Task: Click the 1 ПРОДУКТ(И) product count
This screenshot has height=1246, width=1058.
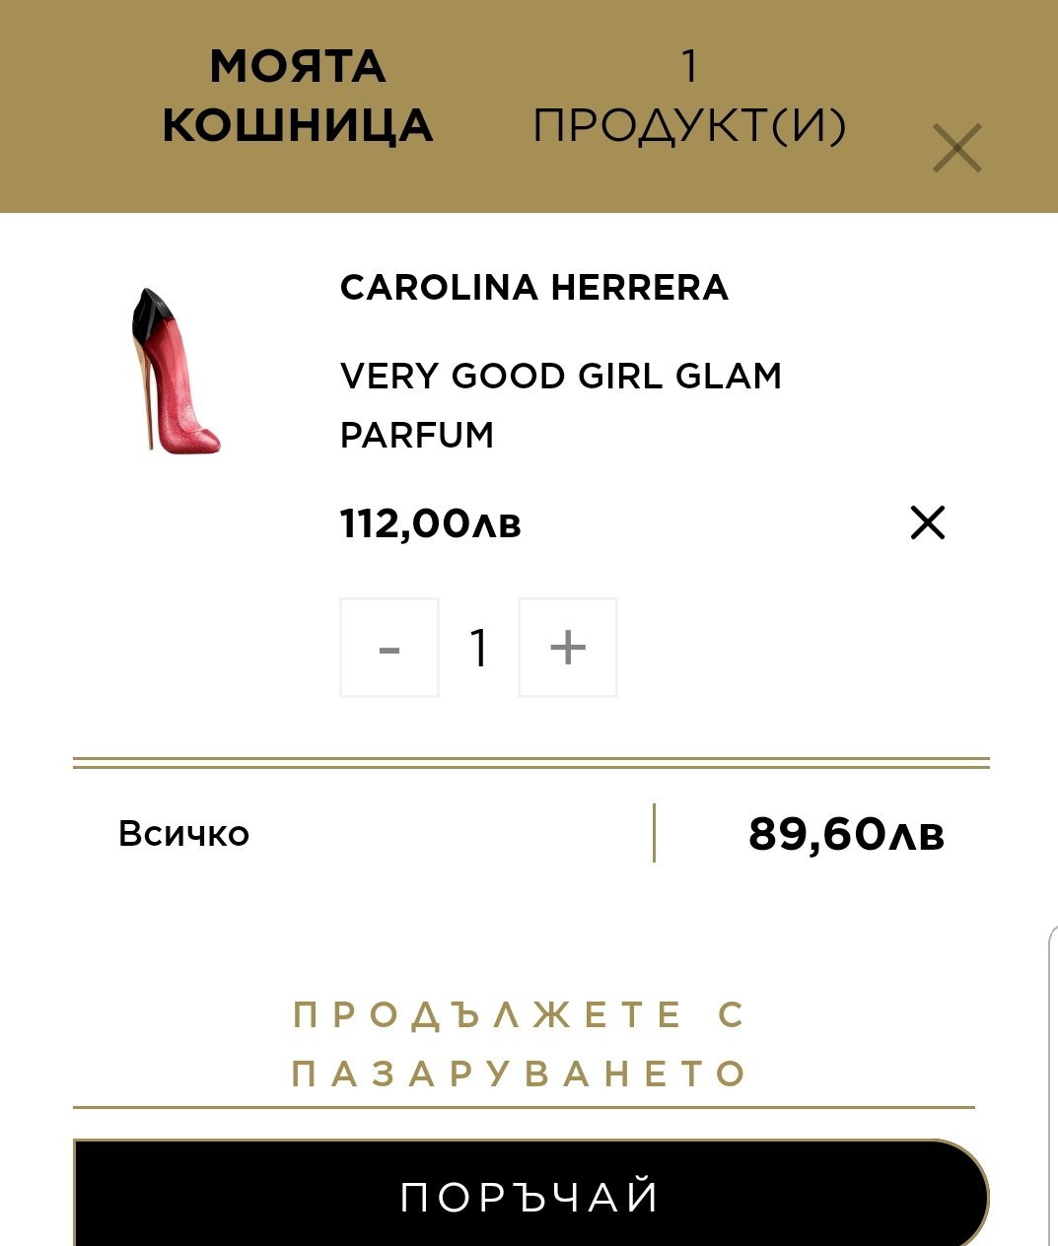Action: click(x=689, y=97)
